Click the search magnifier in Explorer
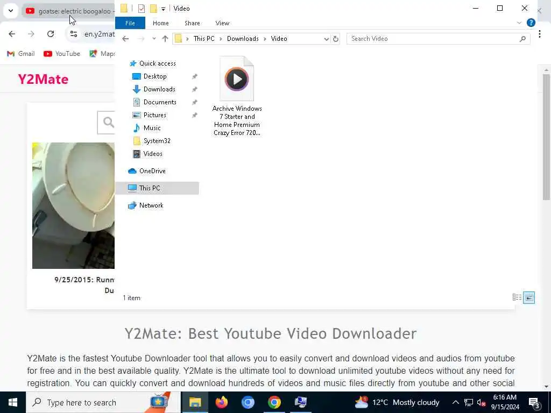 523,39
